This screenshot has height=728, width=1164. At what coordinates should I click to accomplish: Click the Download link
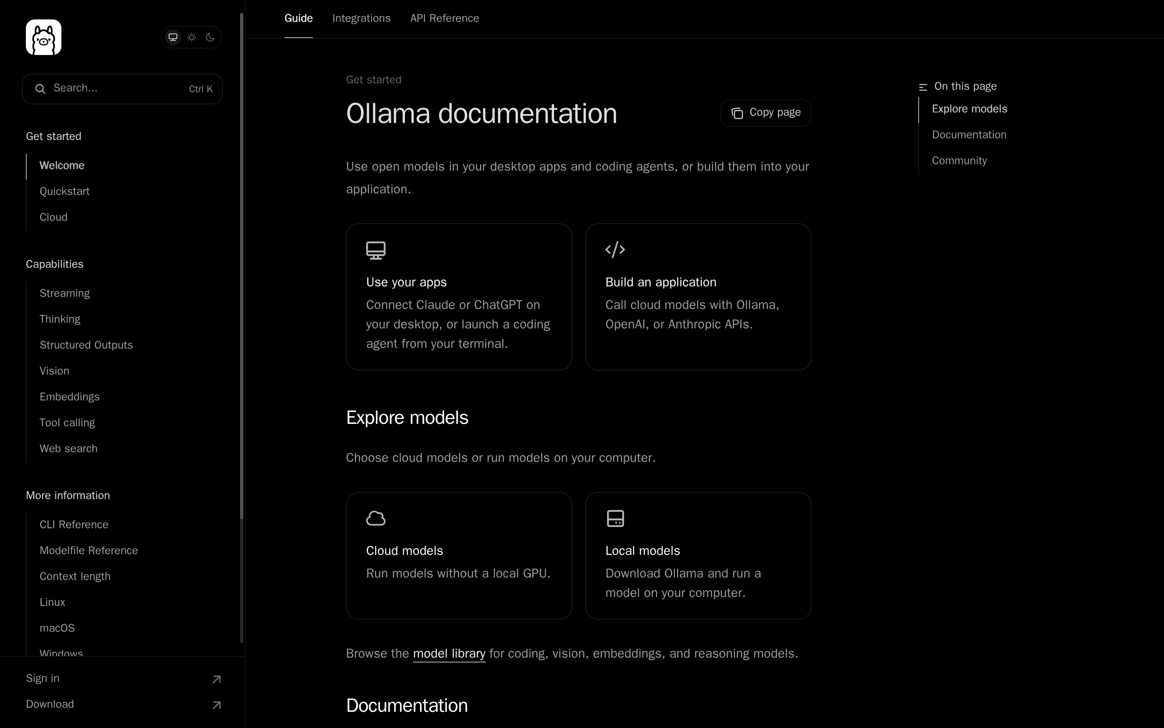click(x=50, y=705)
